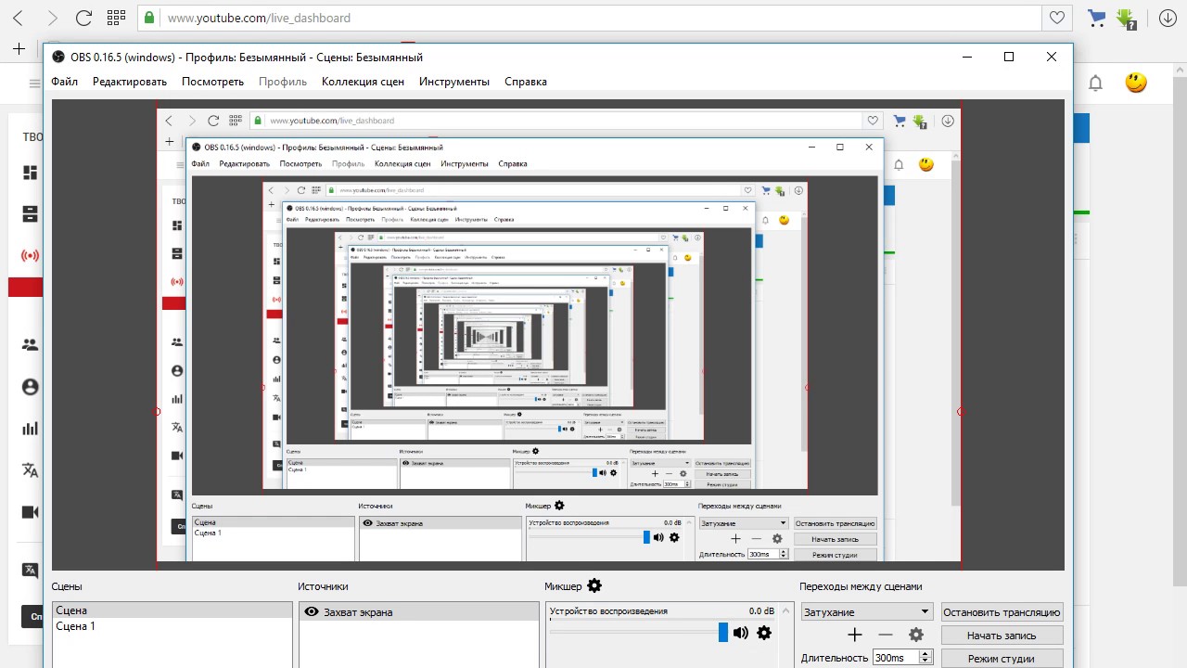Maximize the OBS window
The height and width of the screenshot is (668, 1187).
coord(1009,57)
